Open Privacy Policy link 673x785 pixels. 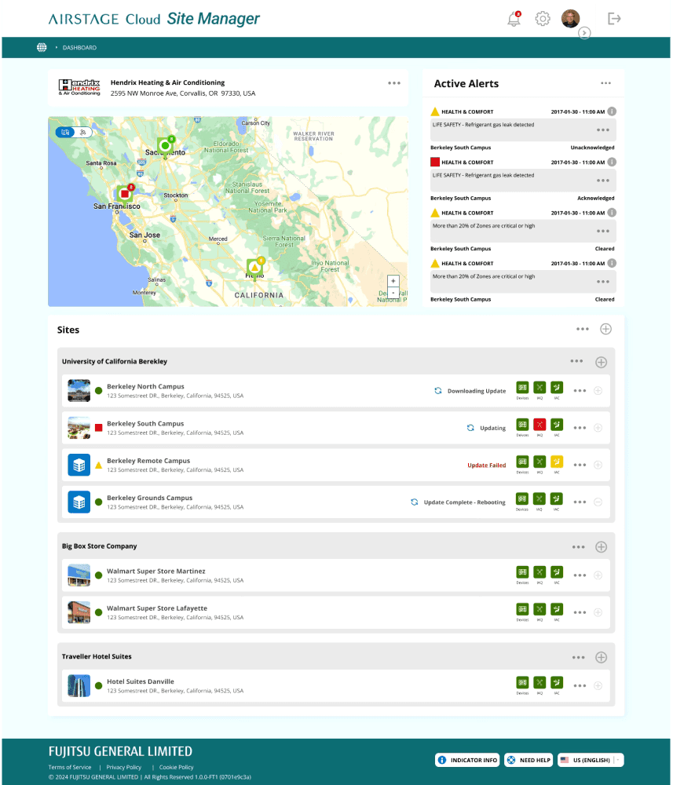(x=123, y=767)
